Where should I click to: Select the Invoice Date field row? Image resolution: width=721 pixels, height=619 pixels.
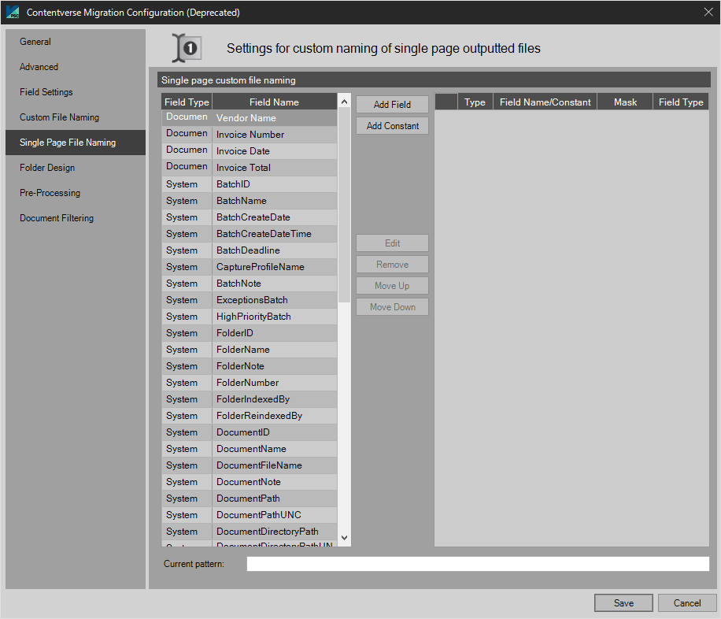click(250, 151)
